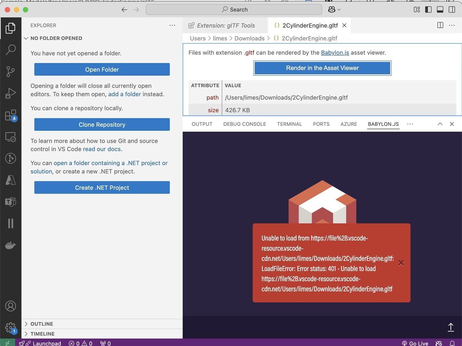This screenshot has width=462, height=346.
Task: Switch to the OUTPUT panel tab
Action: tap(202, 124)
